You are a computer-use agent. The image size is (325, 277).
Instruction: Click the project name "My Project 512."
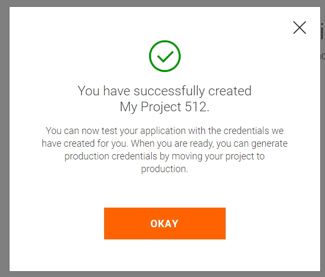(x=164, y=106)
